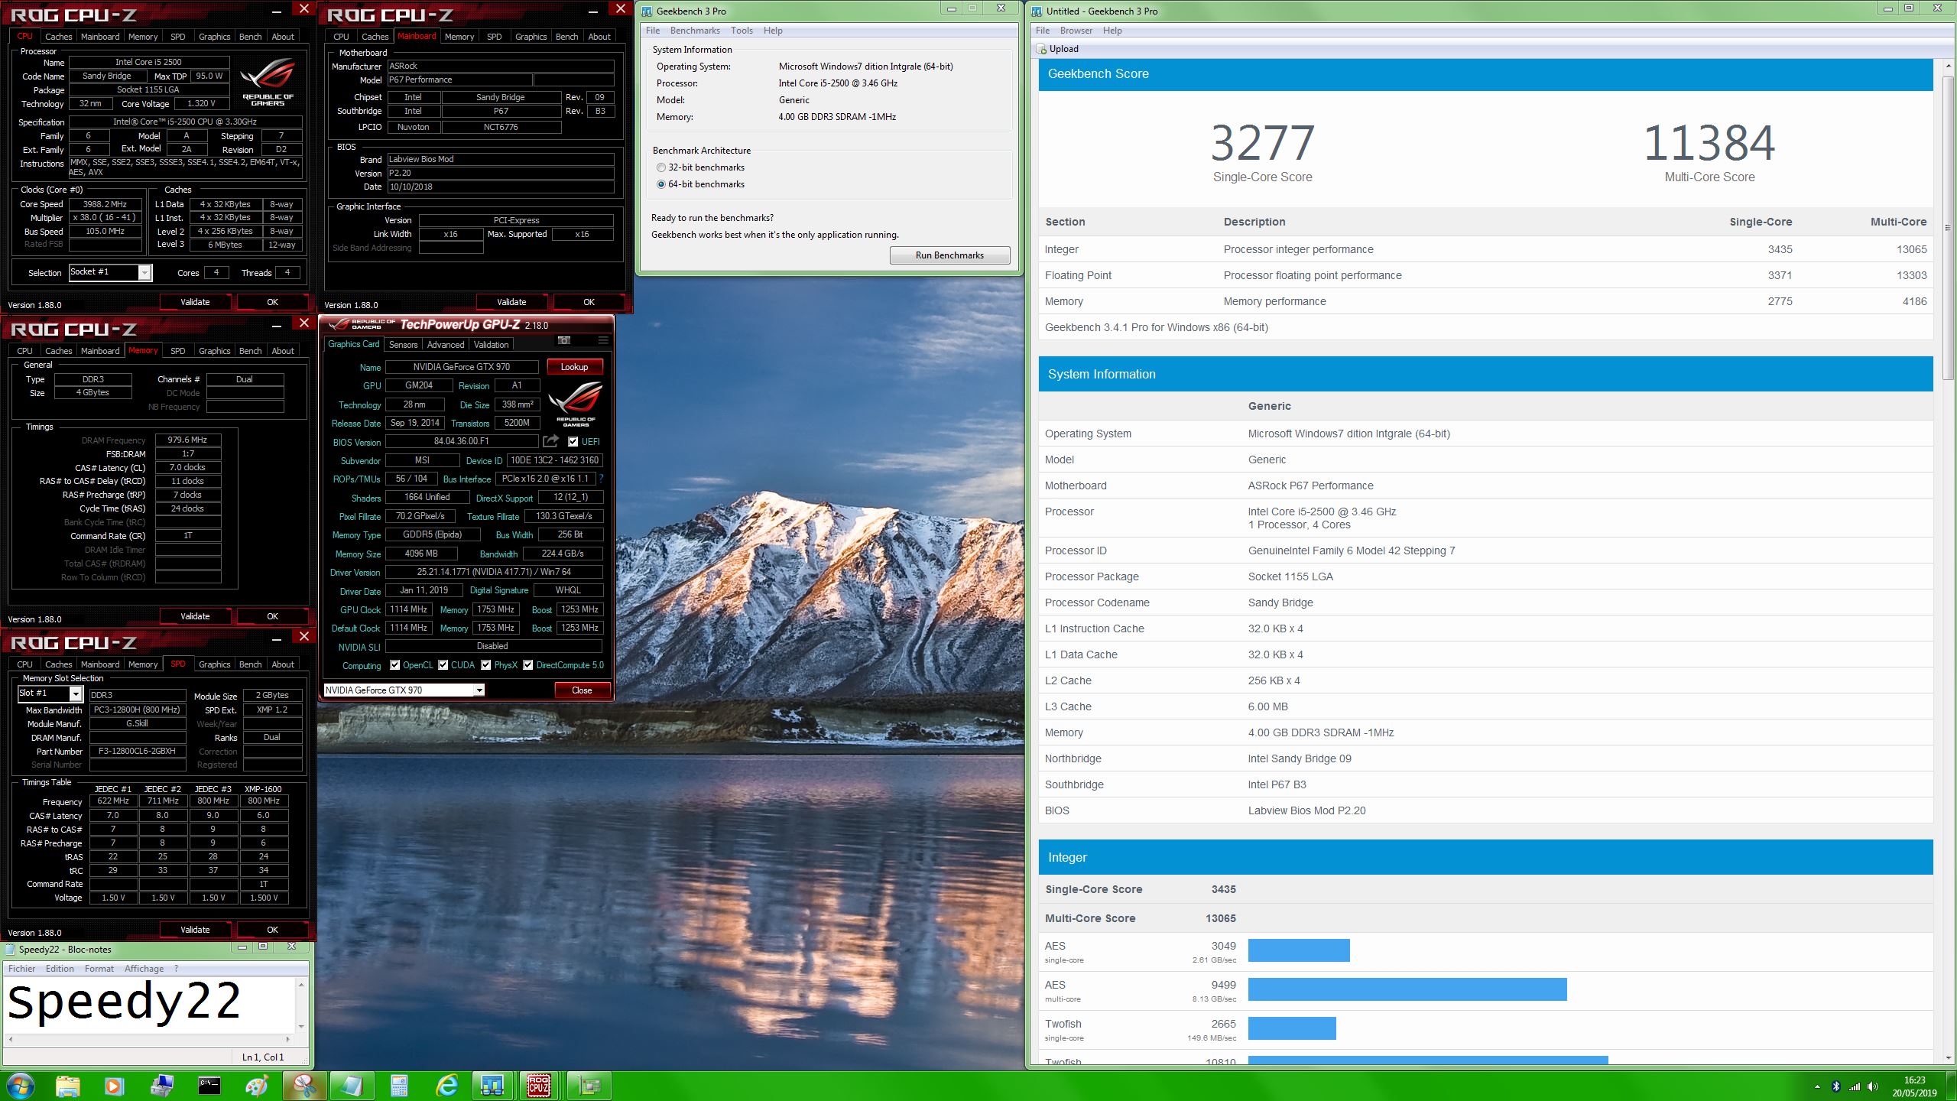
Task: Toggle the DirectCompute 5.0 checkbox
Action: tap(527, 665)
